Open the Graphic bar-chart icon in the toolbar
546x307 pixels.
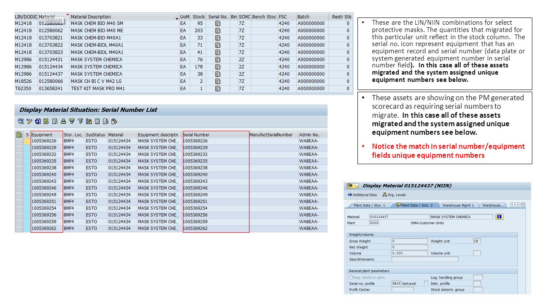click(89, 121)
